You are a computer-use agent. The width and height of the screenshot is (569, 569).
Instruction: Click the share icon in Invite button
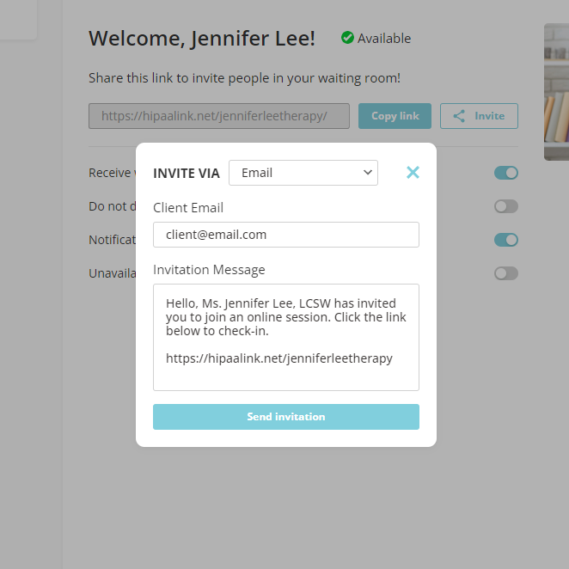tap(459, 116)
